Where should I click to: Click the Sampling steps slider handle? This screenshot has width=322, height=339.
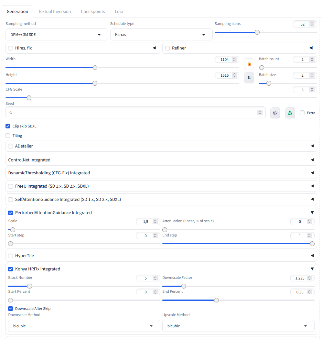point(257,32)
